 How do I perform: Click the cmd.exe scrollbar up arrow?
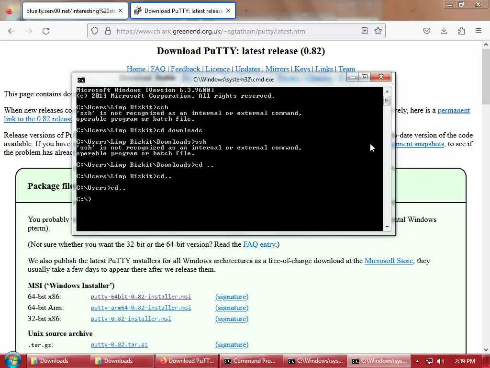point(387,91)
